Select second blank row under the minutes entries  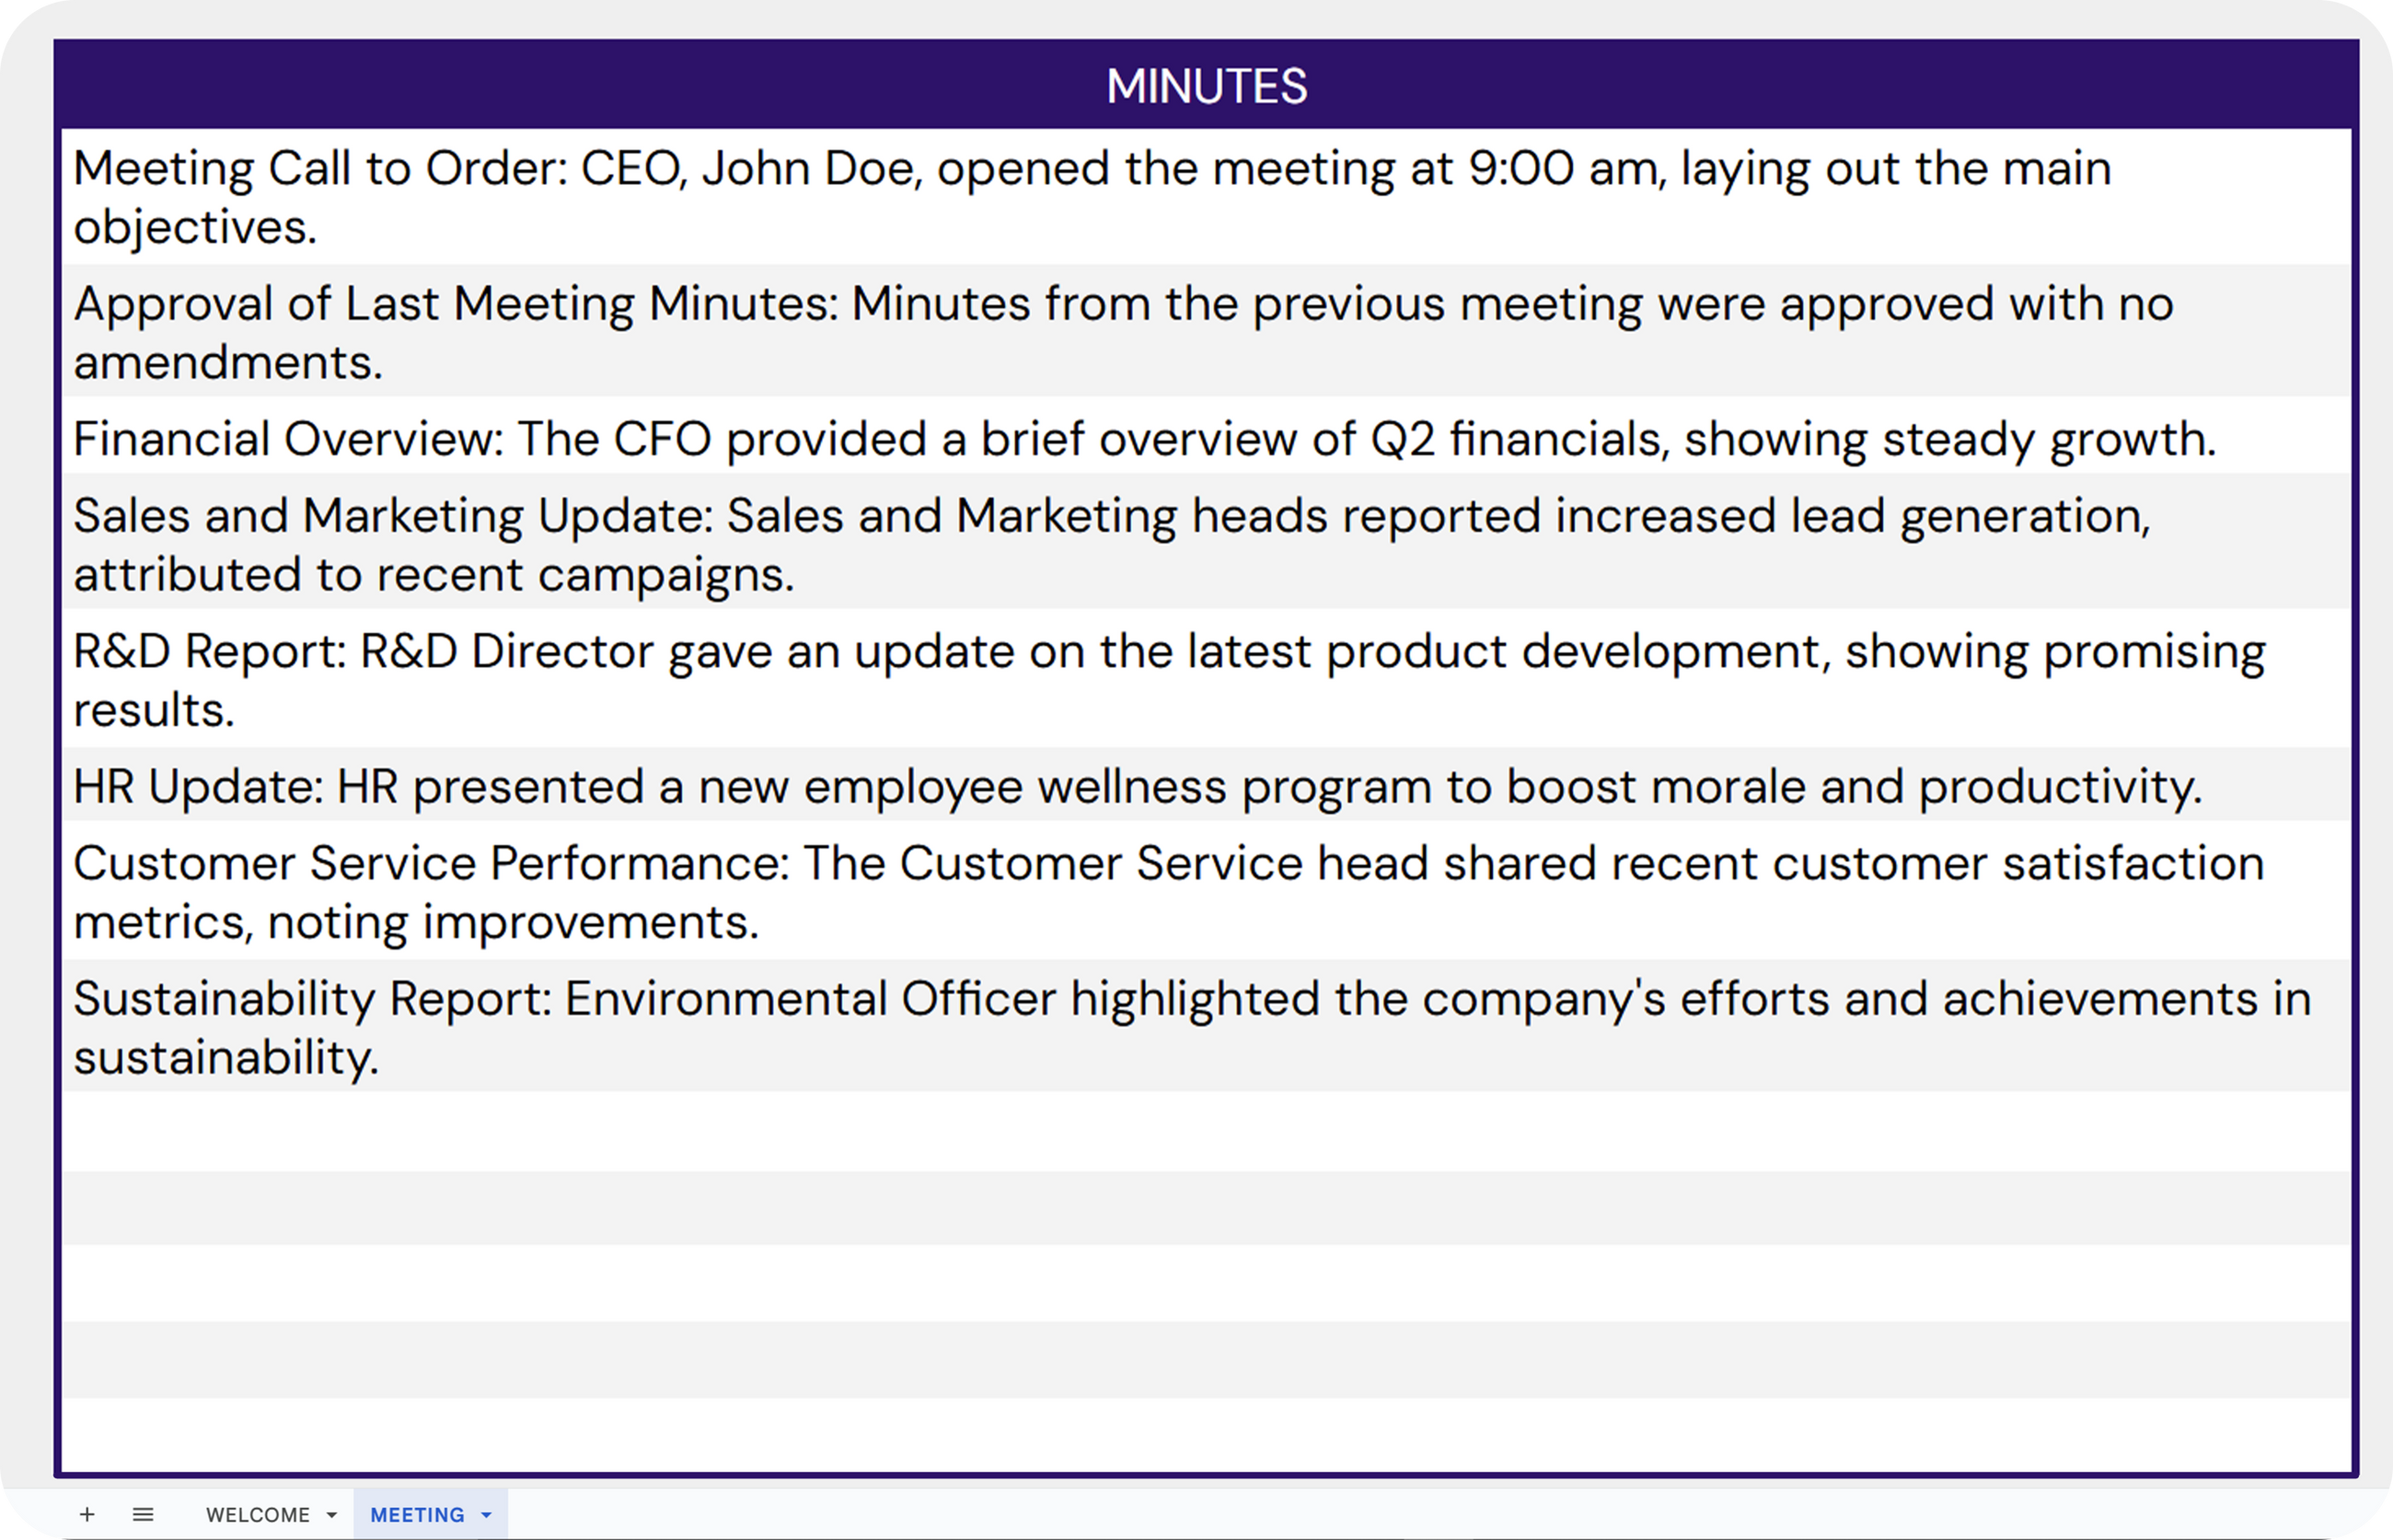coord(1206,1208)
